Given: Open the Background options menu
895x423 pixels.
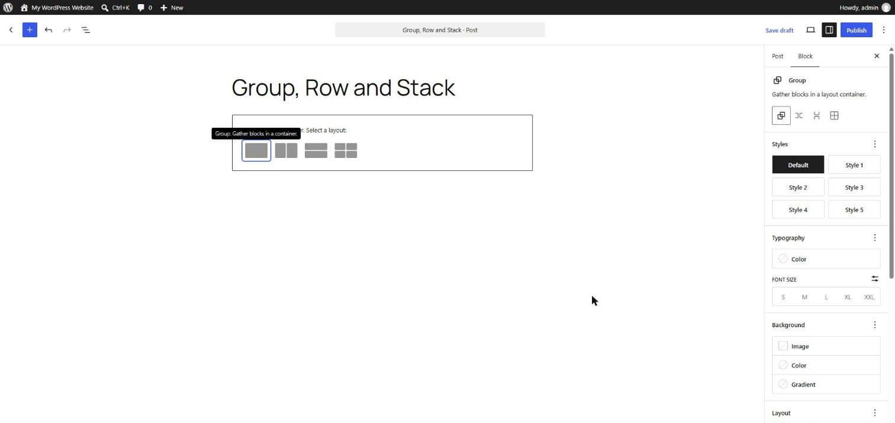Looking at the screenshot, I should 875,325.
